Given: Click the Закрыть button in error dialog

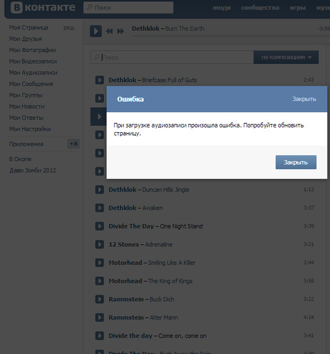Looking at the screenshot, I should click(x=296, y=162).
